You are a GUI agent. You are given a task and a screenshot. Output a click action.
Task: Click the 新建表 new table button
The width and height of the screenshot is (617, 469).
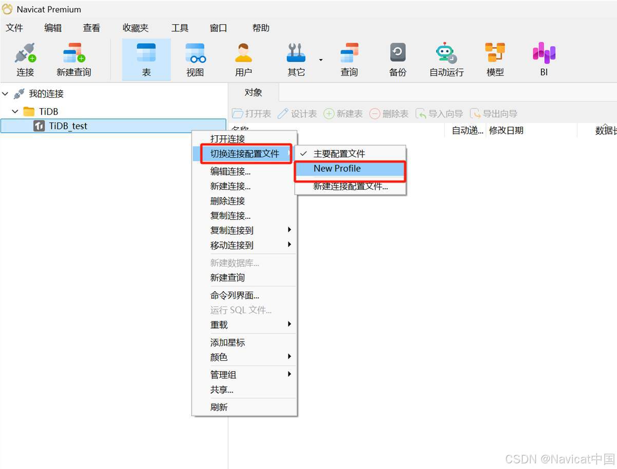click(343, 114)
